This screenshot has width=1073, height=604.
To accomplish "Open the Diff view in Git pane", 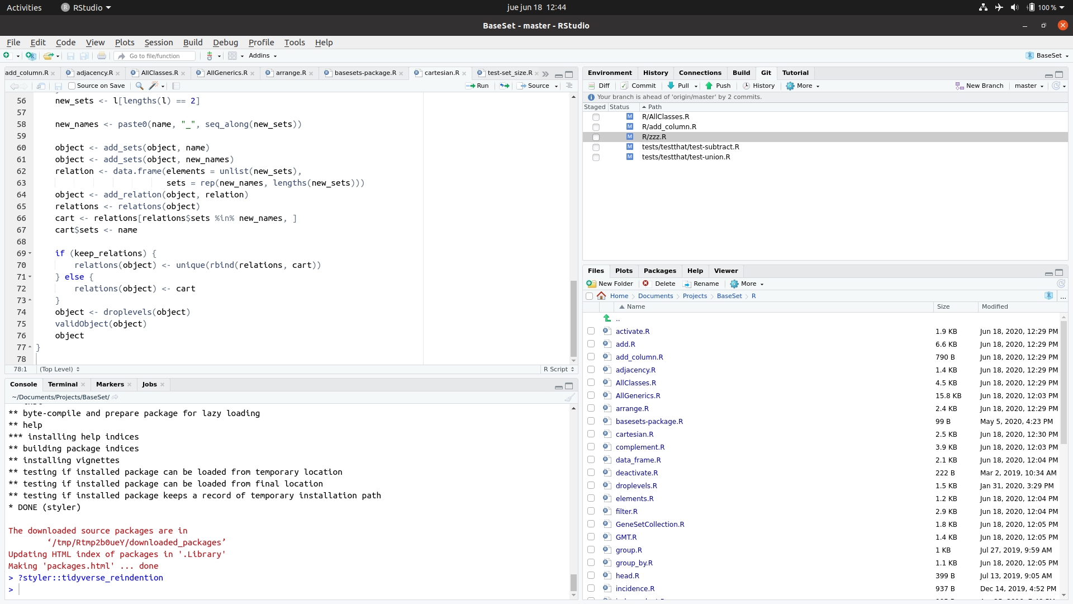I will [x=599, y=86].
